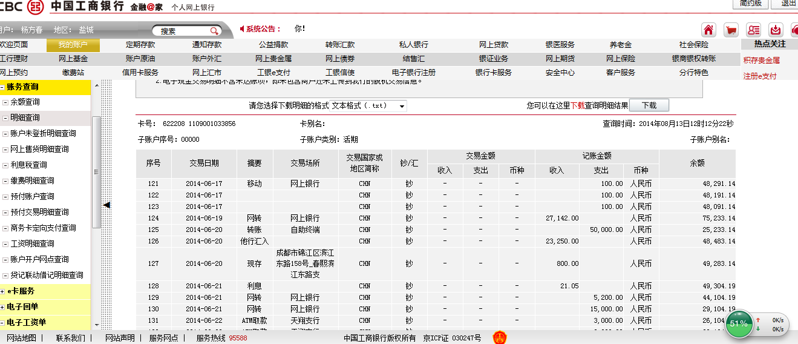
Task: Open the 积存贵金属 hot topic link
Action: (x=761, y=61)
